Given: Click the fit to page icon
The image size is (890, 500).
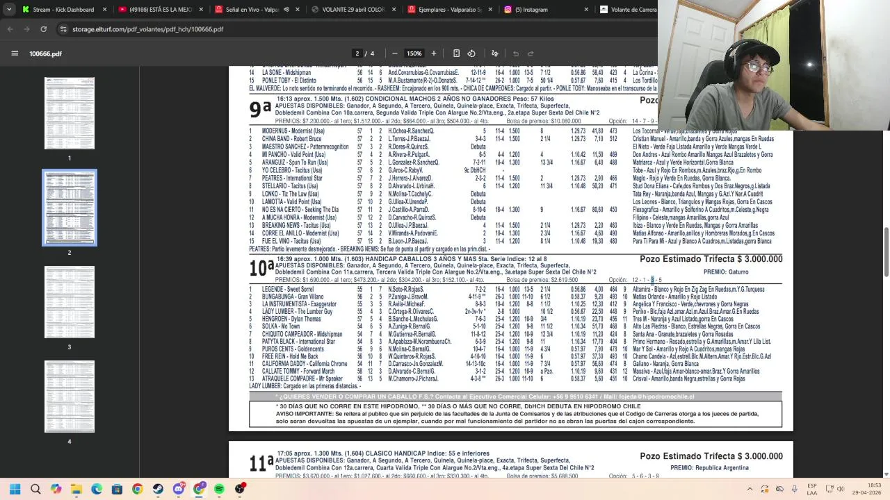Looking at the screenshot, I should (456, 53).
